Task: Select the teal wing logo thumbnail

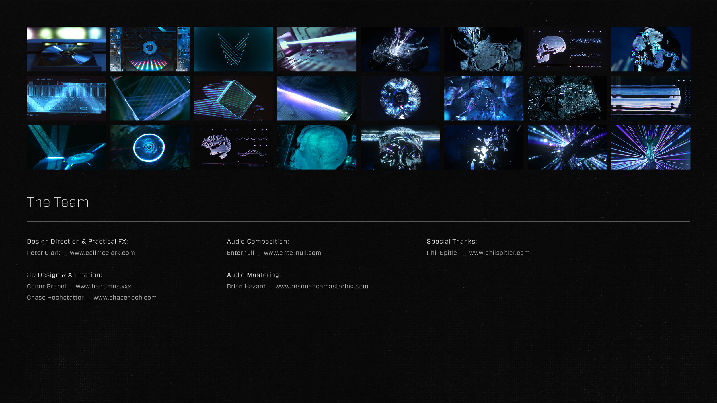Action: 233,49
